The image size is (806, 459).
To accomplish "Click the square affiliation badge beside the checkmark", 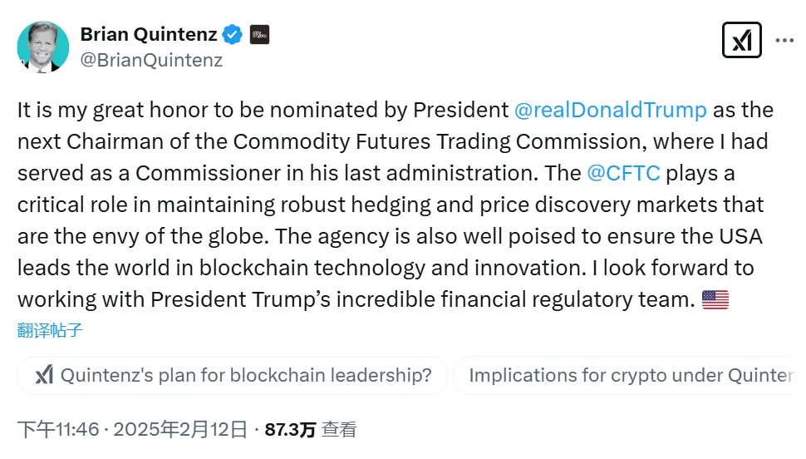I will click(x=259, y=35).
